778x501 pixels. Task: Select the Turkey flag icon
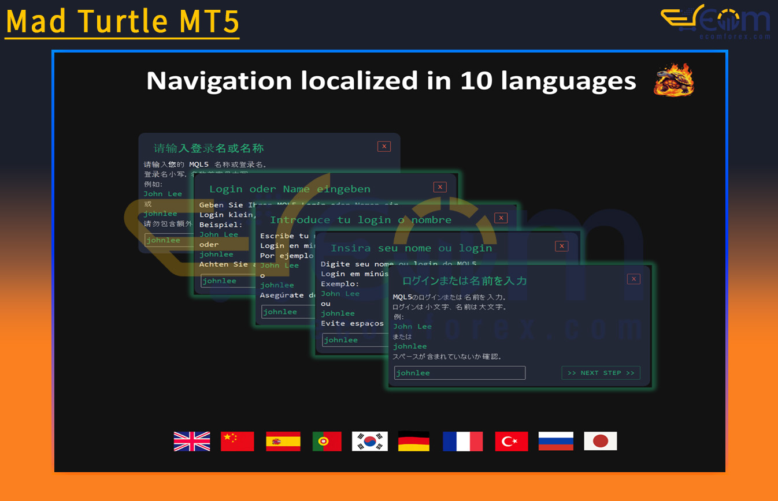[512, 442]
